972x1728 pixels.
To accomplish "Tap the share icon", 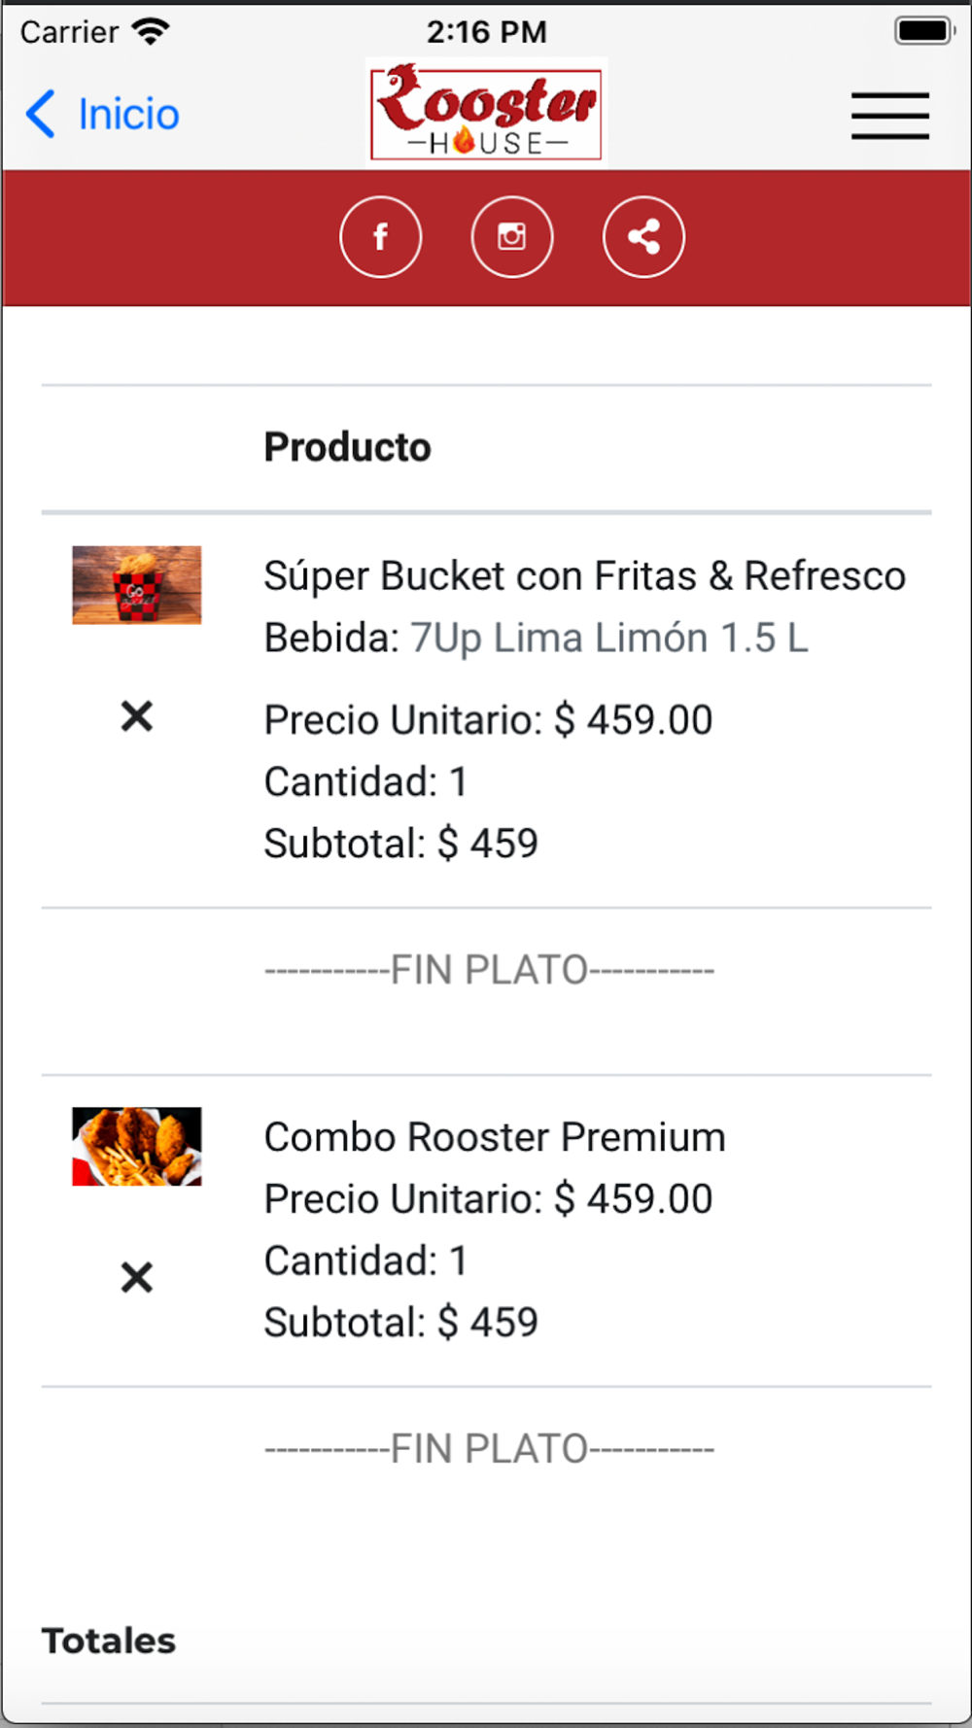I will 643,236.
